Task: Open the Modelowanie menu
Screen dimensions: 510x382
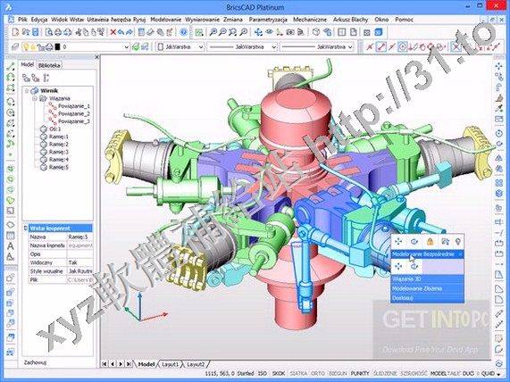Action: click(x=165, y=20)
